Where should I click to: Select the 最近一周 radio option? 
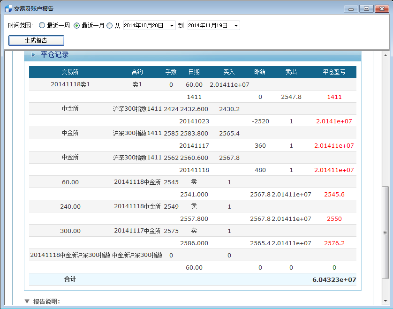[x=42, y=26]
